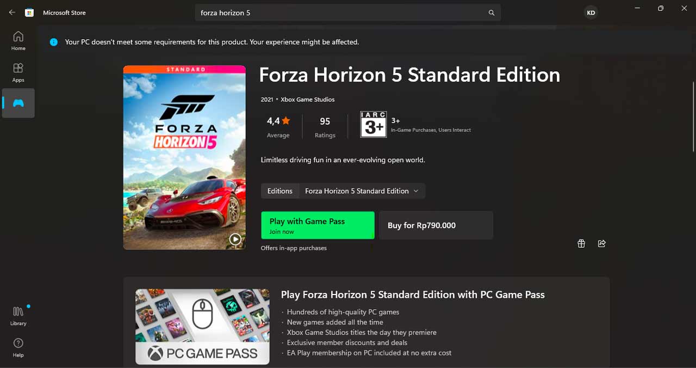Expand the Editions dropdown selector
The image size is (696, 368).
click(x=362, y=191)
